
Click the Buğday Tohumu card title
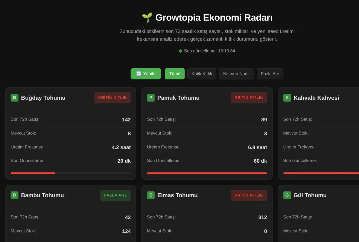[43, 98]
